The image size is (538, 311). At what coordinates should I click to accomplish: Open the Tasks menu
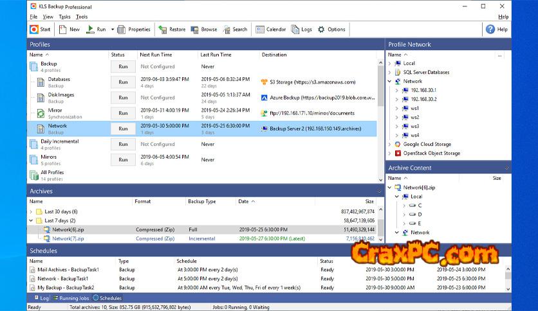tap(64, 17)
